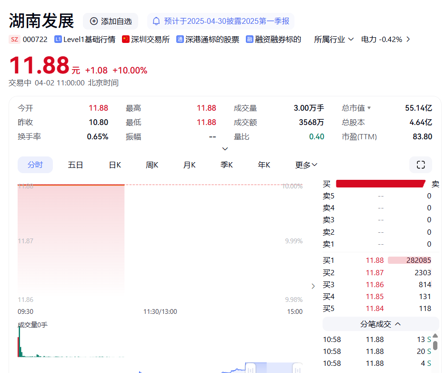445x373 pixels.
Task: Switch to 年K chart tab
Action: pyautogui.click(x=264, y=165)
